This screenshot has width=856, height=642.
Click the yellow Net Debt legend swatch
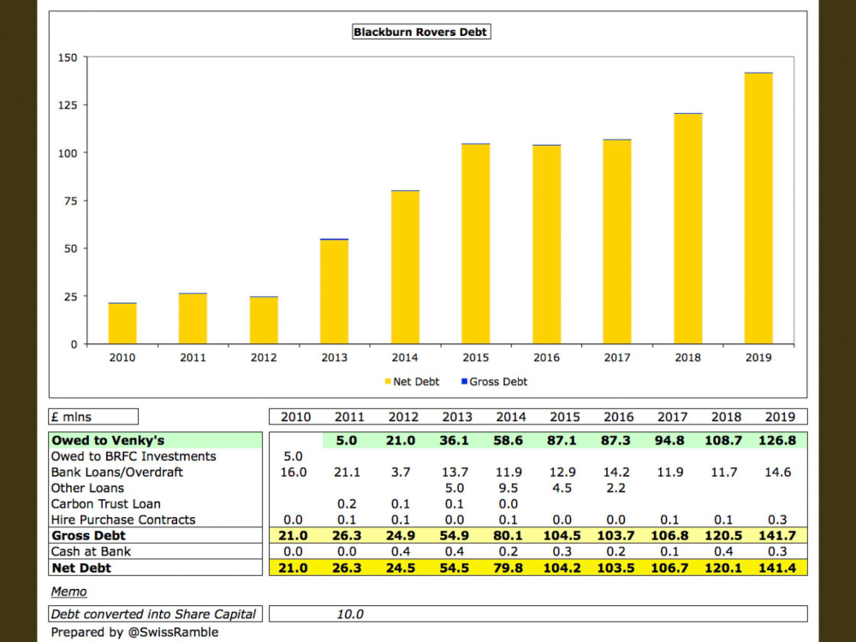(x=388, y=382)
